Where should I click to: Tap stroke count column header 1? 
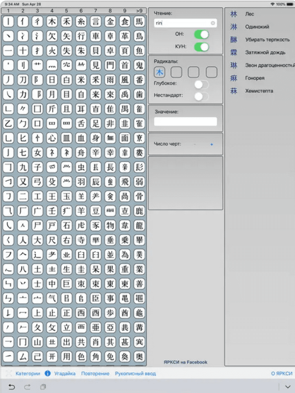pyautogui.click(x=8, y=11)
